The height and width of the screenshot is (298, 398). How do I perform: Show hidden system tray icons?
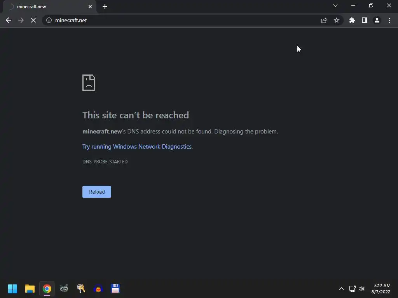(342, 289)
